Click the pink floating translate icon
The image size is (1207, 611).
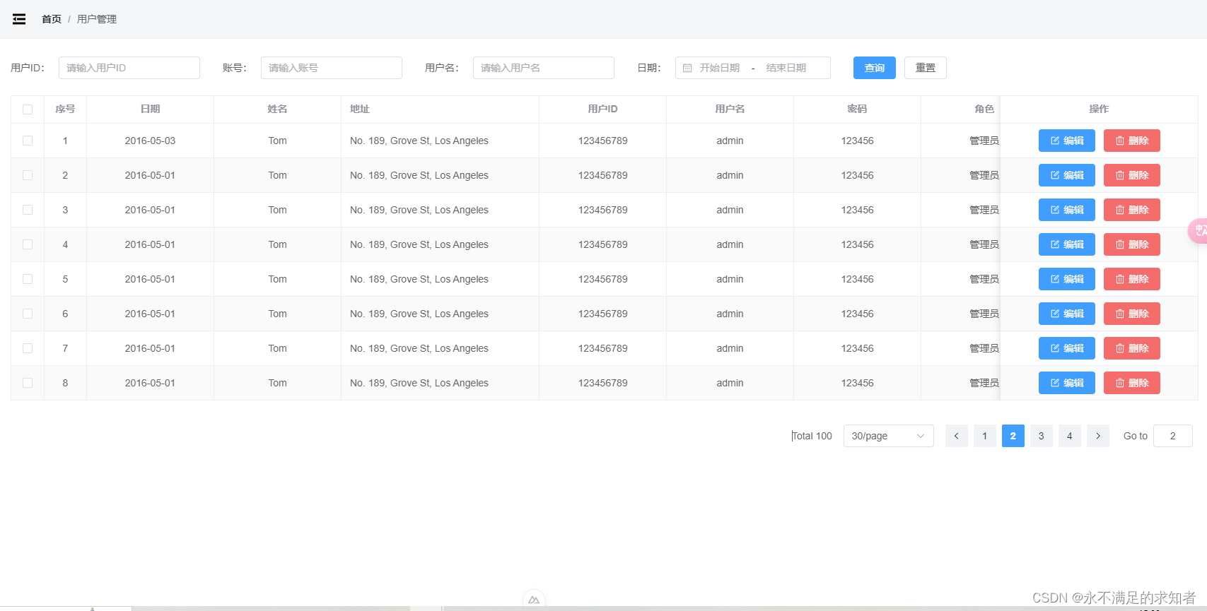[1198, 230]
